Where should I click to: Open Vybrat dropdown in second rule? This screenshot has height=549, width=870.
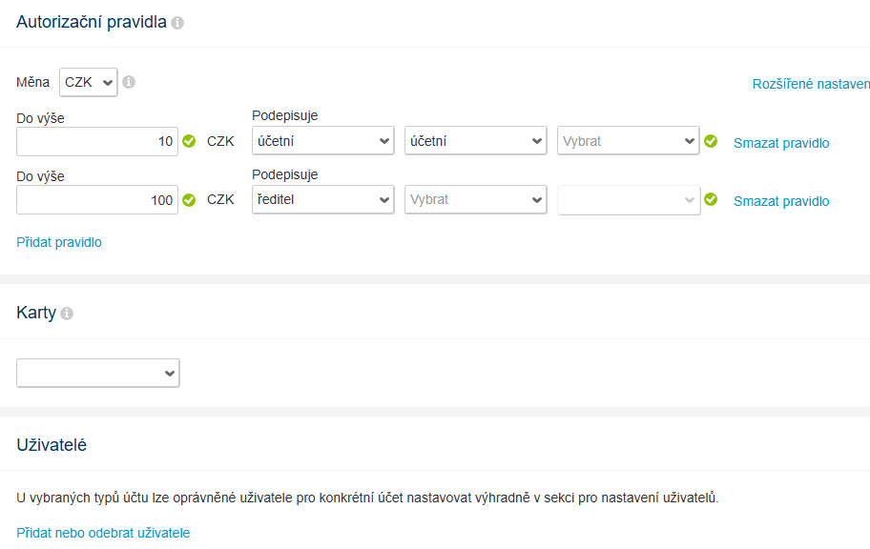pyautogui.click(x=475, y=199)
